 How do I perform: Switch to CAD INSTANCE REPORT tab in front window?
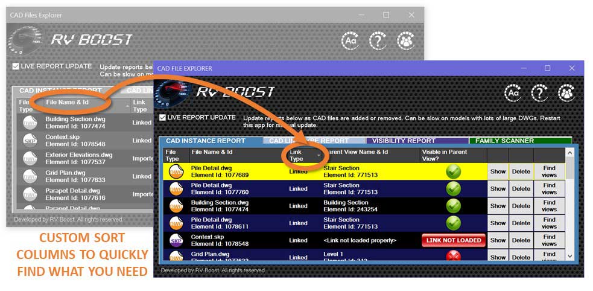(211, 141)
